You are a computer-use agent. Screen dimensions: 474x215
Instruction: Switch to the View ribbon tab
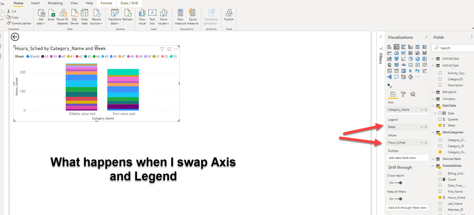click(x=74, y=3)
